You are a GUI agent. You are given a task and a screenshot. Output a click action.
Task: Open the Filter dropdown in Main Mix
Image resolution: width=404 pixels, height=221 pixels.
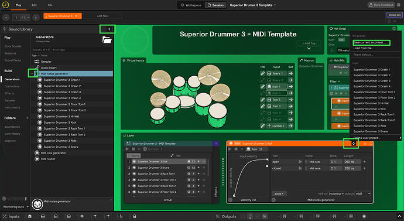335,81
